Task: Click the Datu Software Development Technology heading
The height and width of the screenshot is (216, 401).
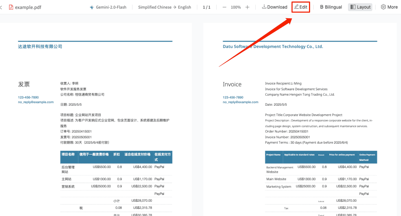Action: tap(273, 47)
